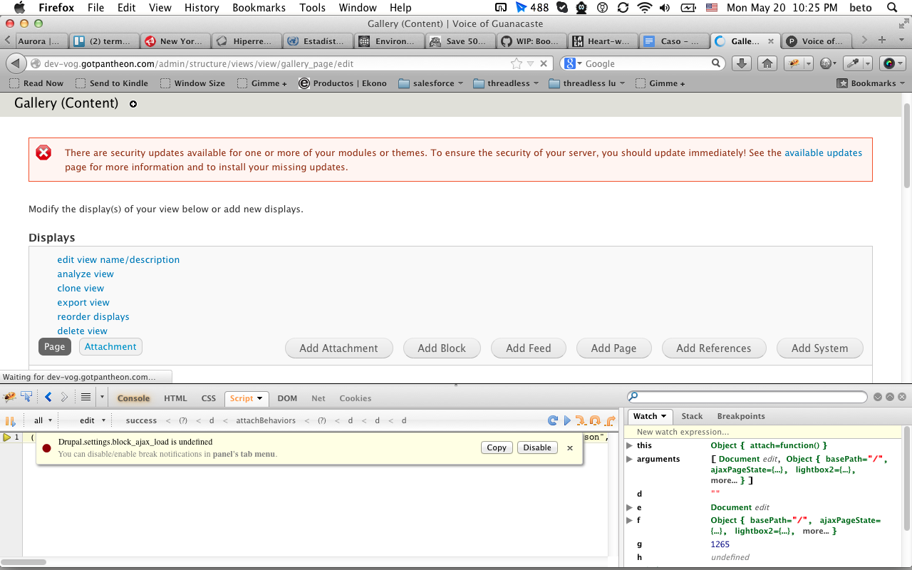
Task: Click the Add Page button
Action: pyautogui.click(x=613, y=348)
